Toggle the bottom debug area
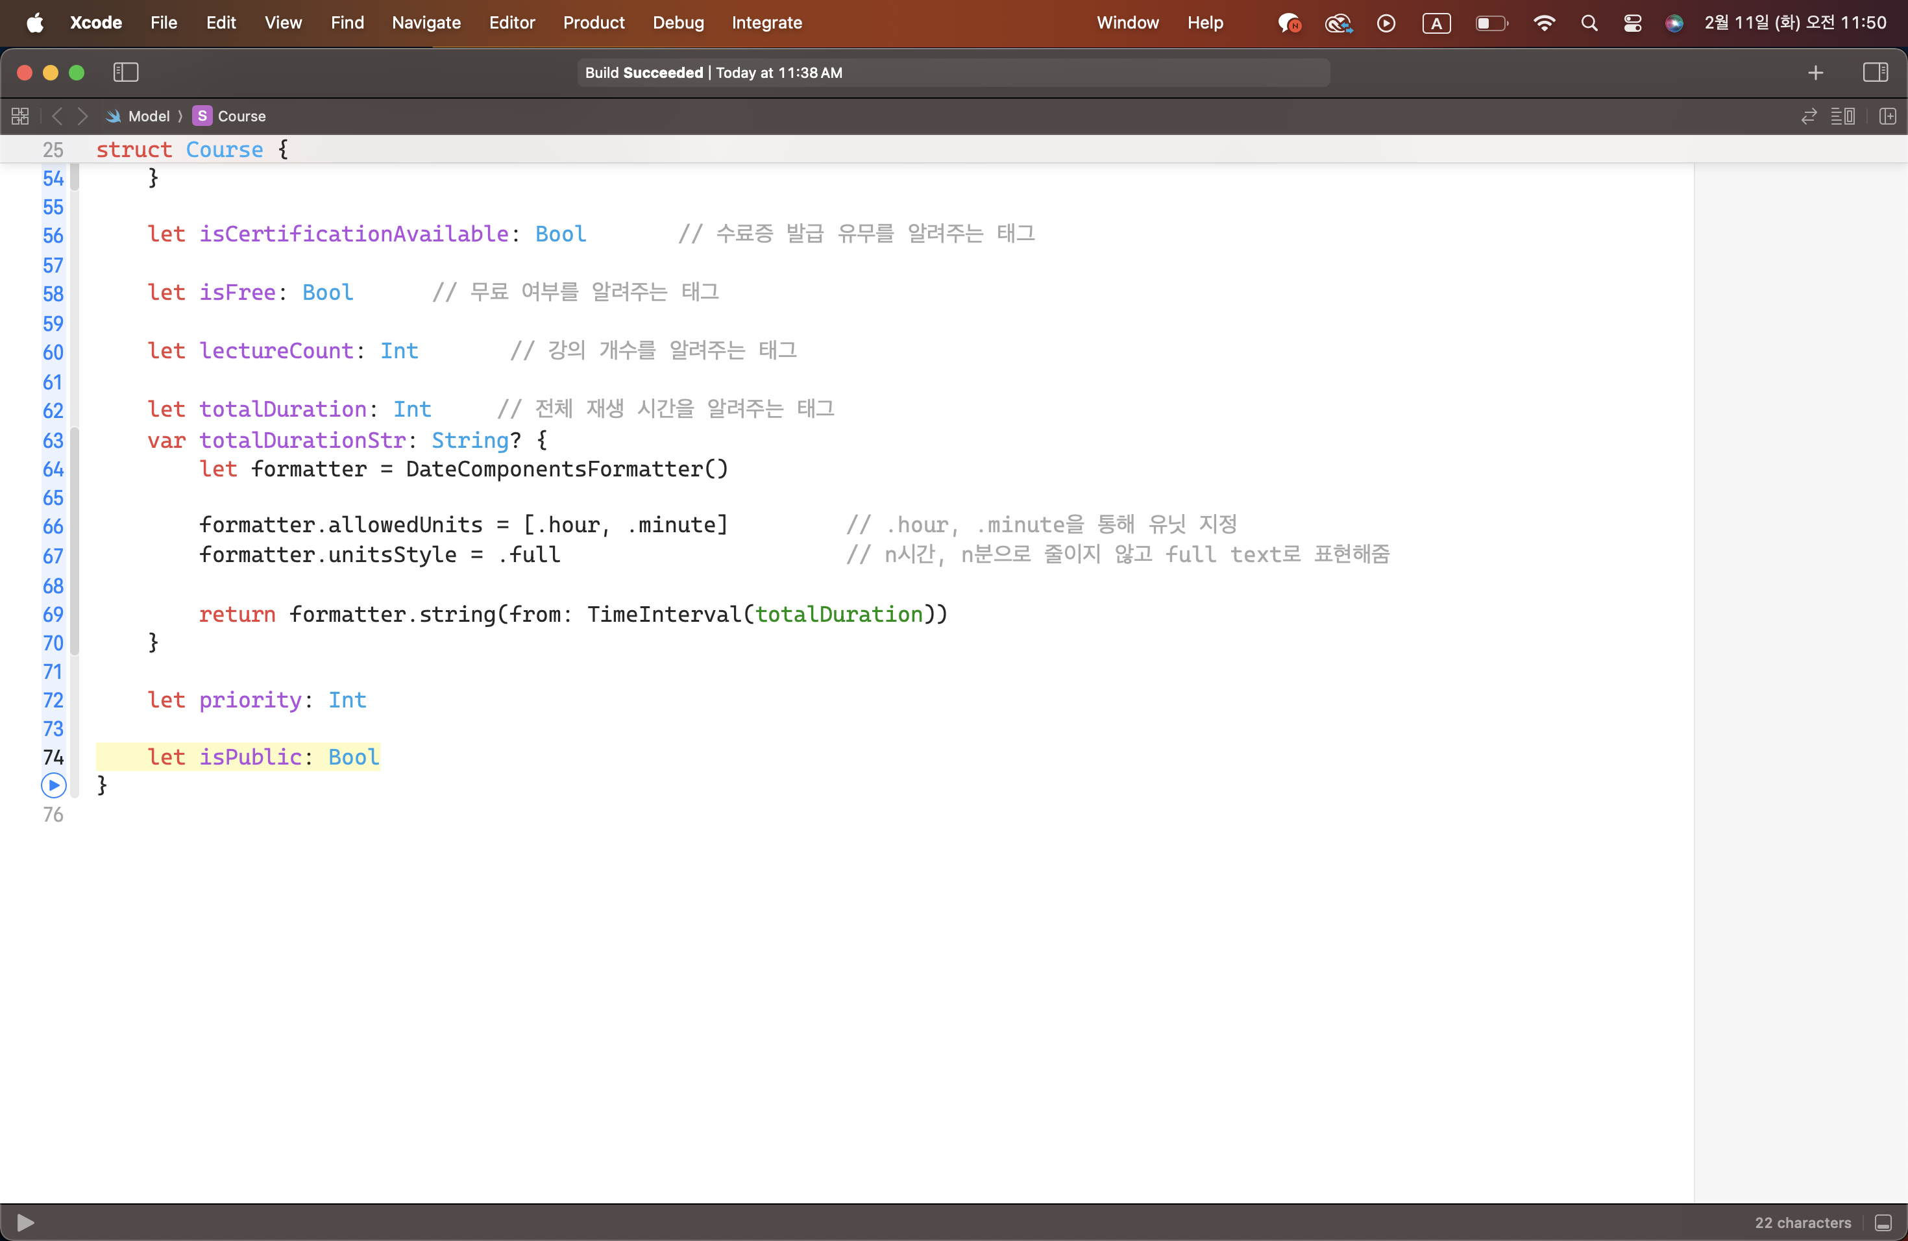The image size is (1908, 1241). point(1883,1223)
